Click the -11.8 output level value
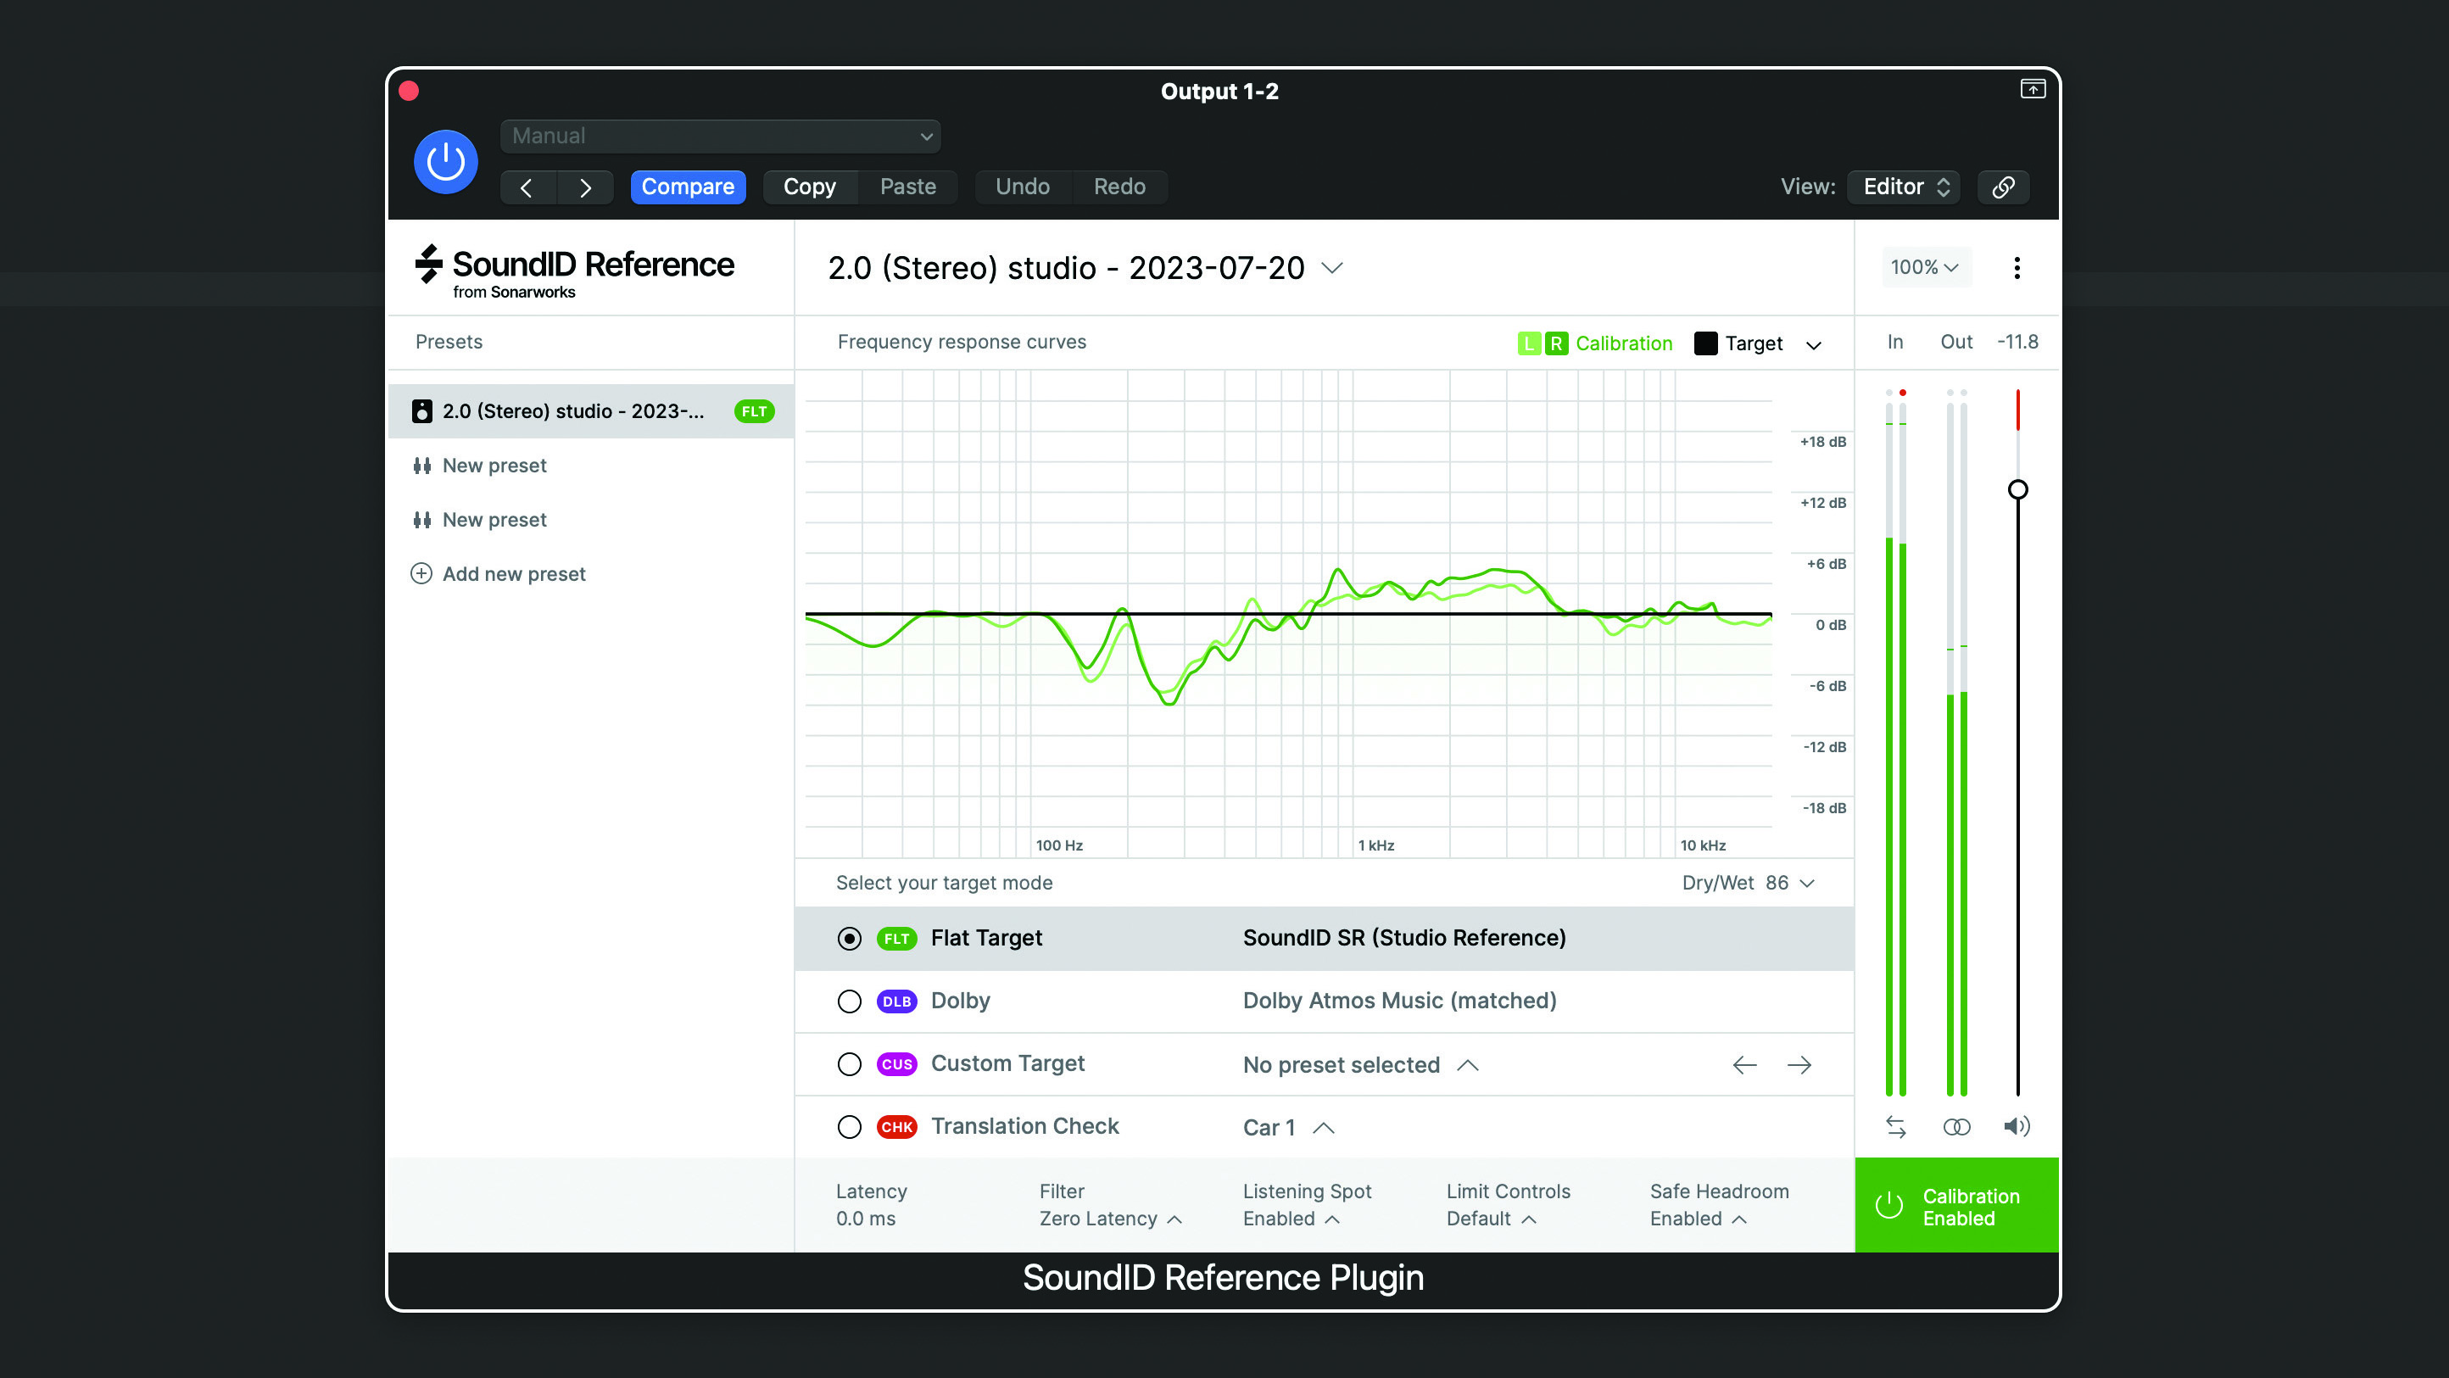This screenshot has width=2449, height=1378. point(2017,342)
